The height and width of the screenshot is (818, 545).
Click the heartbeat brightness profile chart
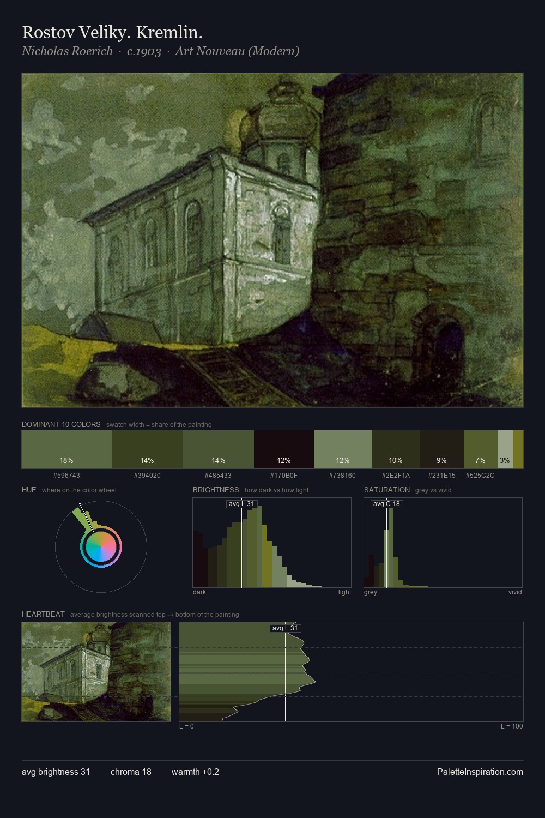coord(352,672)
